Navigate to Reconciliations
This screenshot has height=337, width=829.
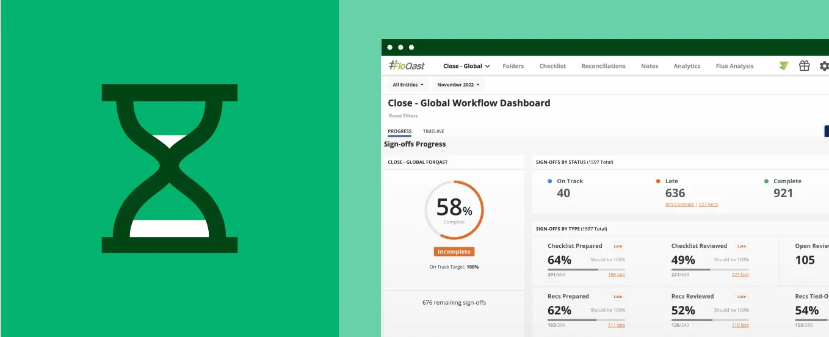coord(603,66)
